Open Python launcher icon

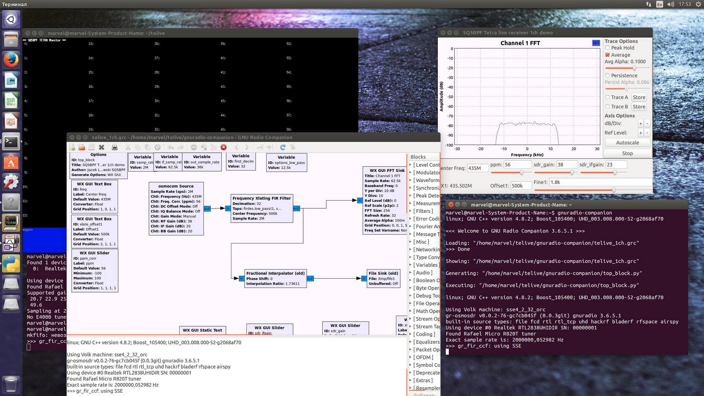tap(11, 263)
